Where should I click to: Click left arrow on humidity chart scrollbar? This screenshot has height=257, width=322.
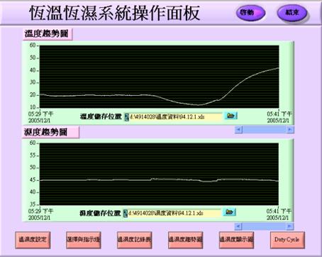tap(238, 226)
